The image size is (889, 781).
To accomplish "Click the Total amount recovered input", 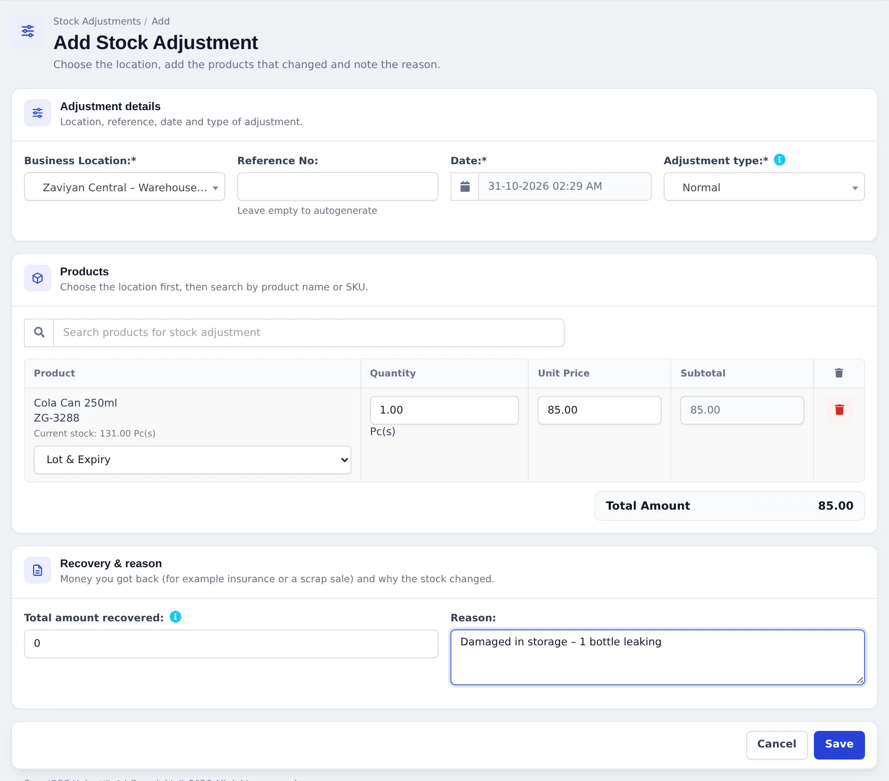I will click(231, 644).
